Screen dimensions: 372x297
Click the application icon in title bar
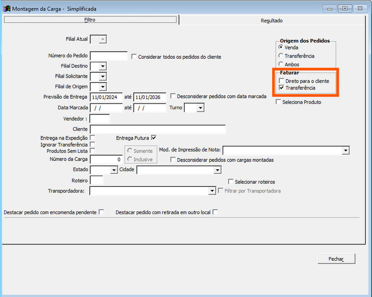(6, 8)
